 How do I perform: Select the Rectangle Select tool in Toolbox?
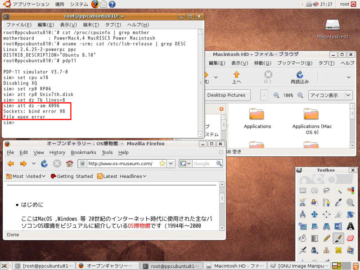tap(302, 190)
